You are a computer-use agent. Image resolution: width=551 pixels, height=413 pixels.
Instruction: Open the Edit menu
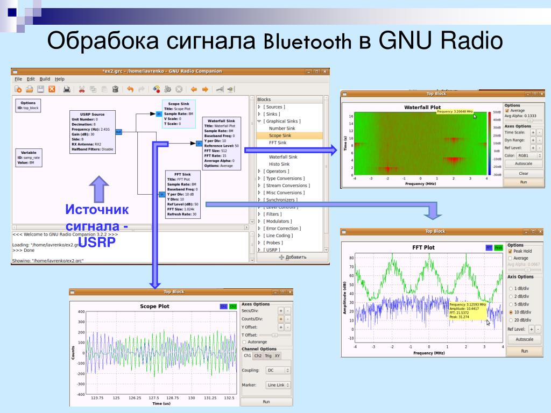[31, 79]
